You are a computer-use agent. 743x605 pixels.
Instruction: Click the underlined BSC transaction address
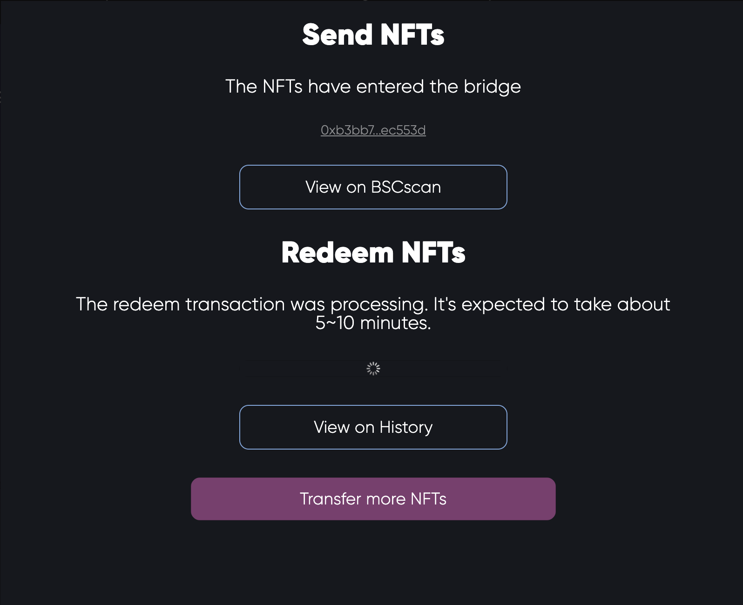point(373,130)
